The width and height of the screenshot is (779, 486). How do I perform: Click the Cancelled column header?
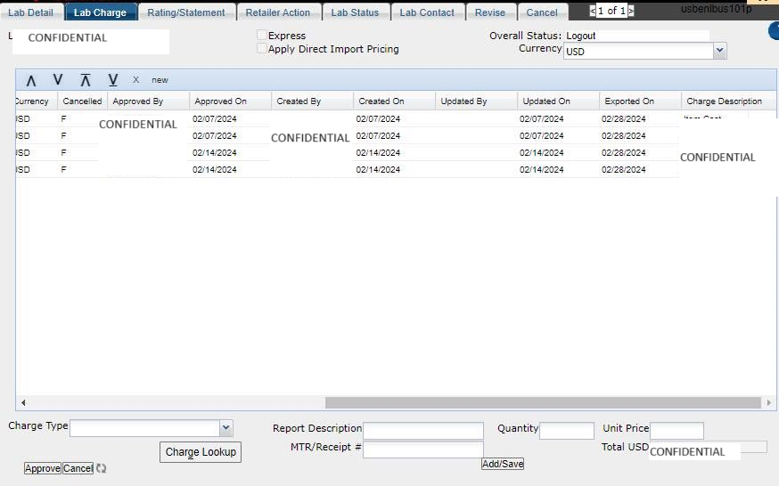[x=83, y=101]
